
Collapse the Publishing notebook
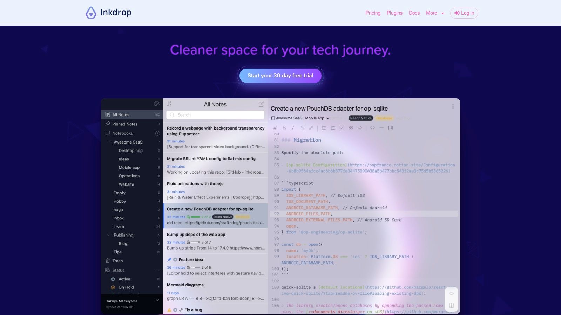109,235
